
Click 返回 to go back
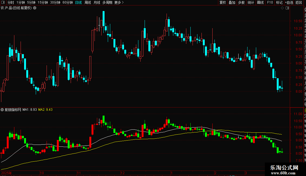coord(299,2)
